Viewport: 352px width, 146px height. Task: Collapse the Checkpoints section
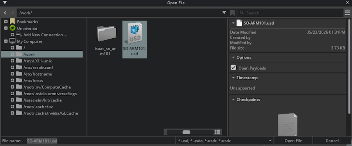233,100
